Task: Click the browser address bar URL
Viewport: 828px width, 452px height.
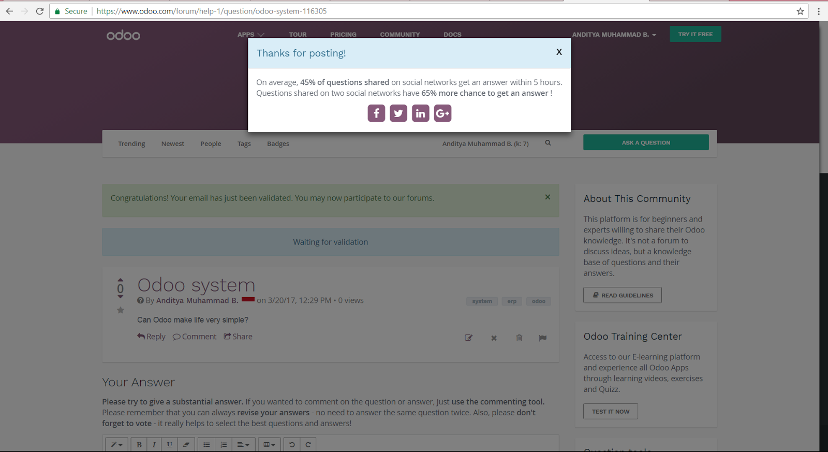Action: 212,11
